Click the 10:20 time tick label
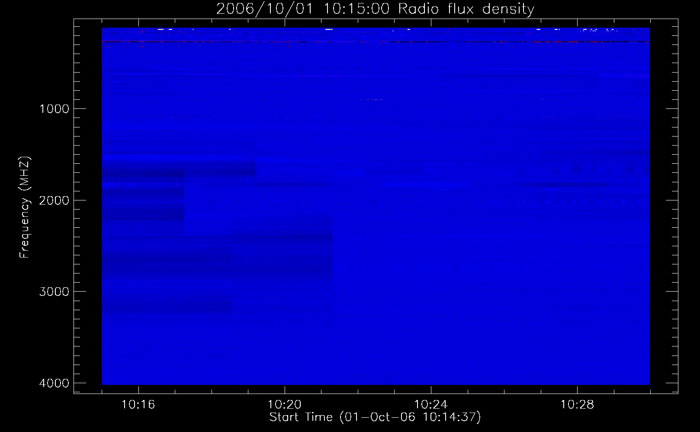Screen dimensions: 700x432 point(285,405)
